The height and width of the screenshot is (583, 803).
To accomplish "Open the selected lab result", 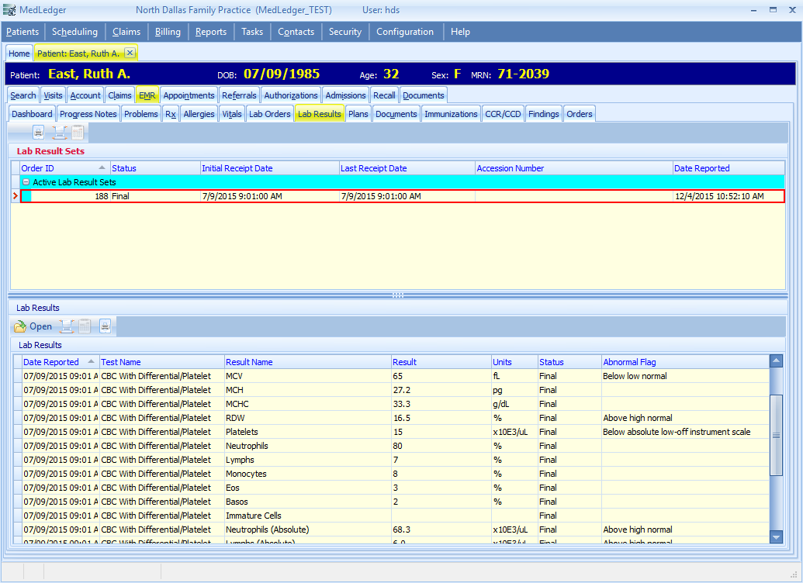I will tap(33, 326).
